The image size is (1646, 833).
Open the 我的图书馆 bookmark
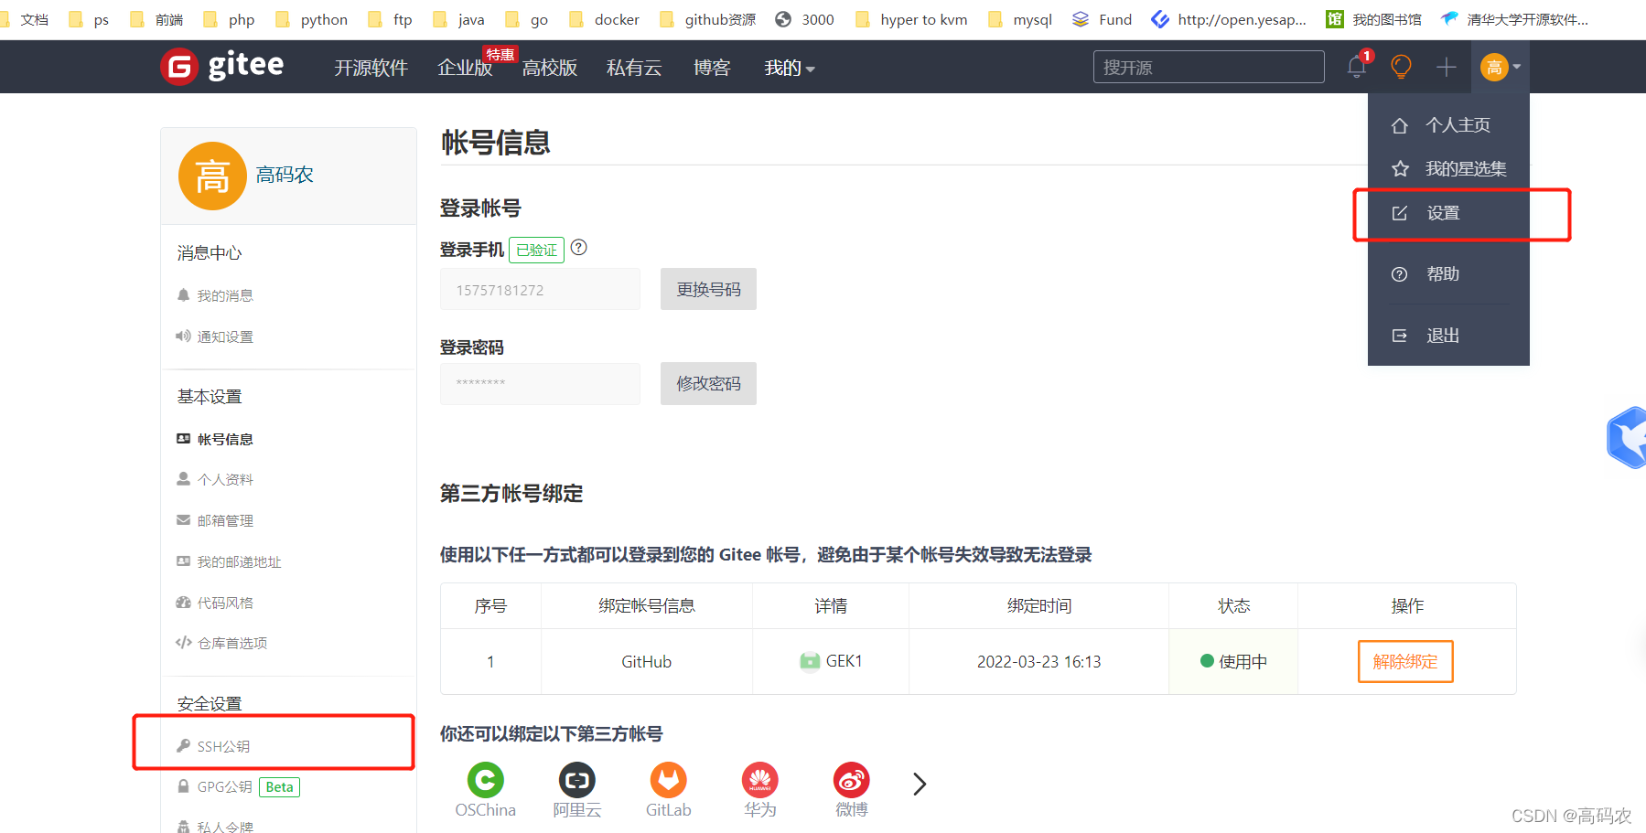pyautogui.click(x=1374, y=19)
